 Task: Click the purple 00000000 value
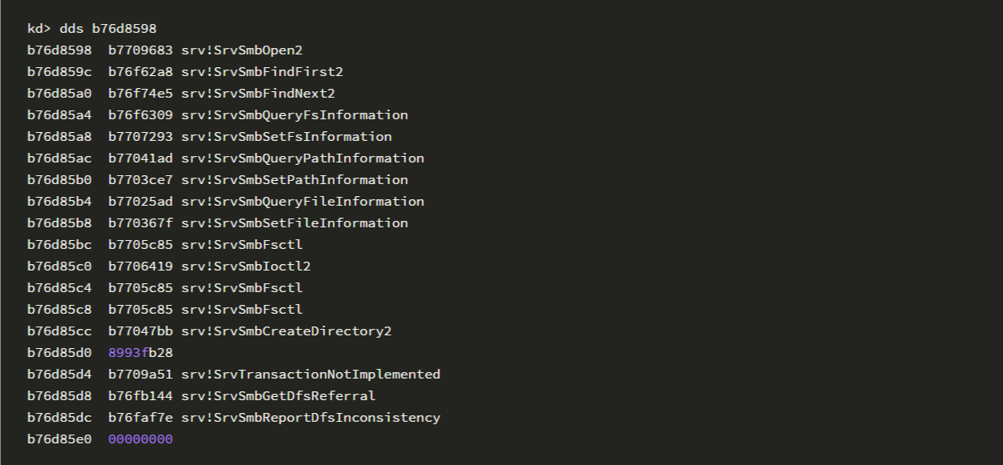(140, 439)
